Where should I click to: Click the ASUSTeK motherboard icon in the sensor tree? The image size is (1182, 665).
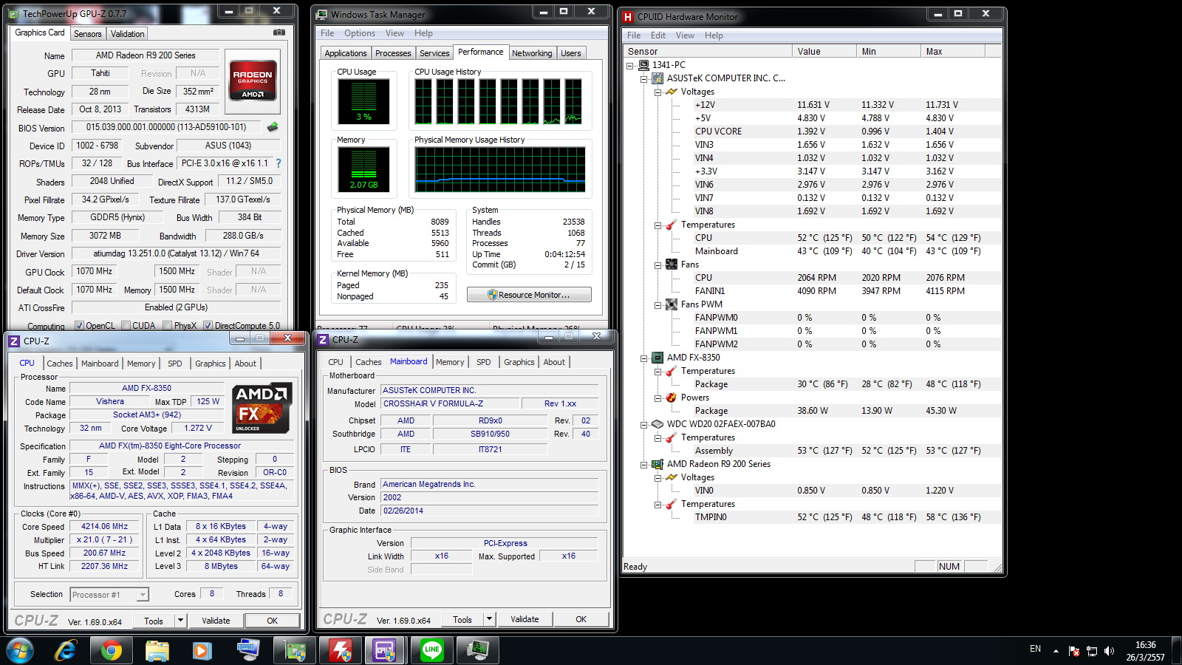(x=657, y=78)
